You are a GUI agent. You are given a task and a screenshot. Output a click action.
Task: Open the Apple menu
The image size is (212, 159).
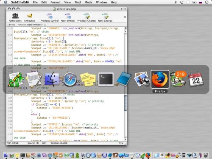[x=6, y=2]
